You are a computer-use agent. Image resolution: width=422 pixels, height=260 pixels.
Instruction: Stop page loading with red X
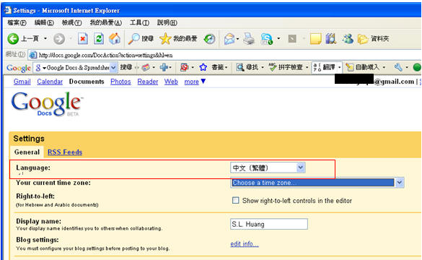83,39
